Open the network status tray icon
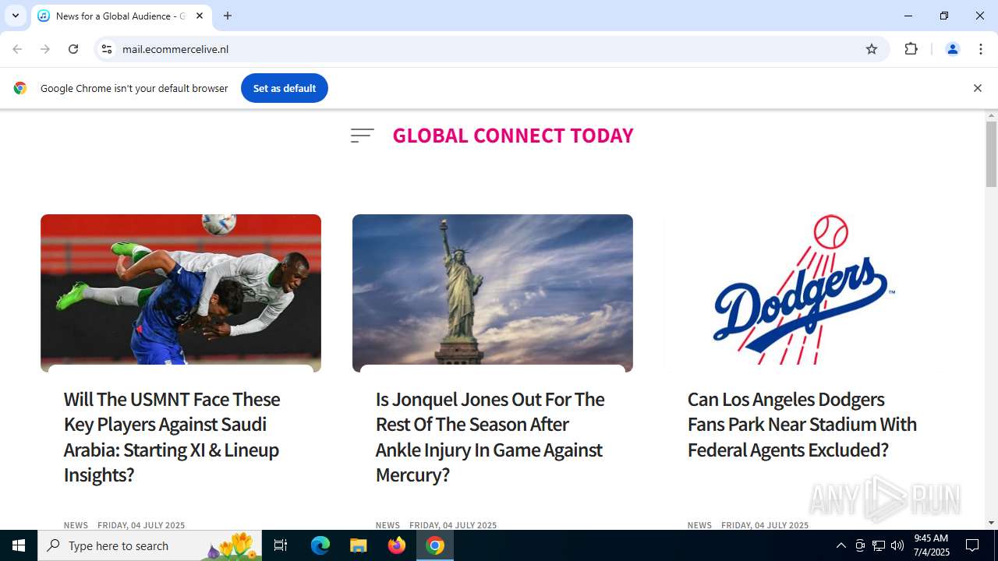The image size is (998, 561). (879, 545)
